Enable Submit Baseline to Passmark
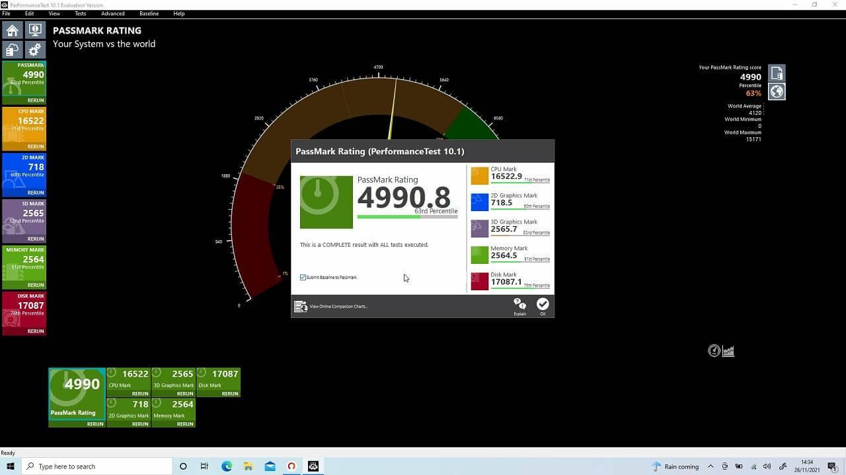The width and height of the screenshot is (846, 475). [303, 277]
